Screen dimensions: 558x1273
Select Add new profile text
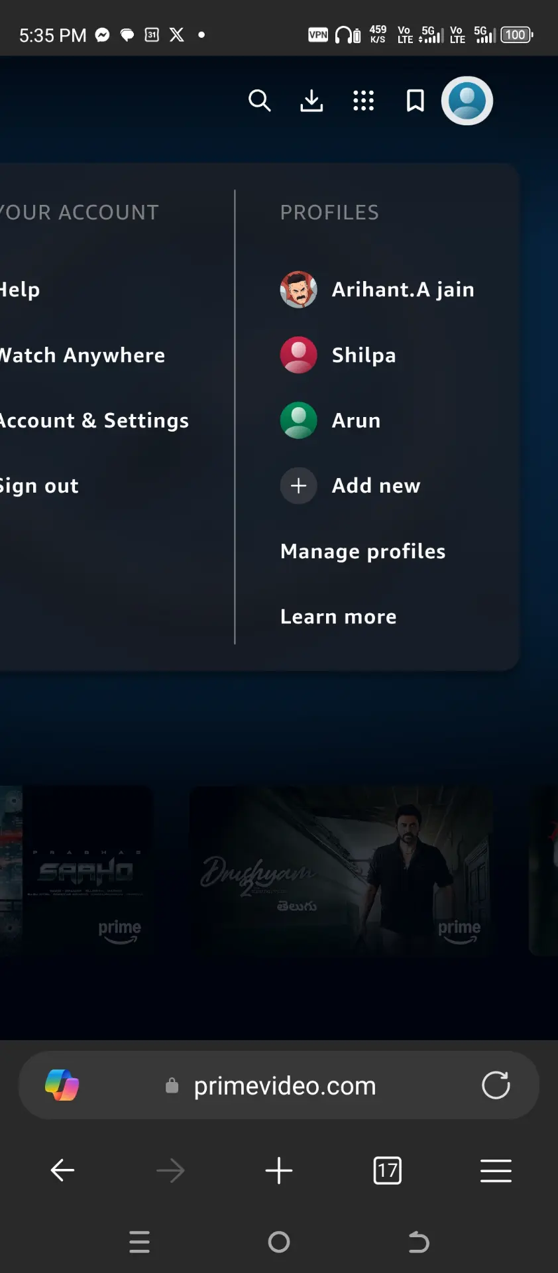[376, 486]
